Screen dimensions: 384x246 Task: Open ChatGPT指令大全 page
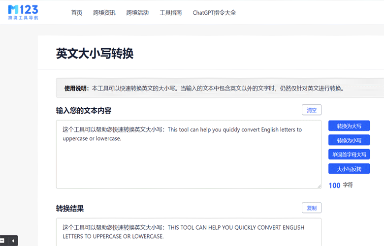coord(214,13)
